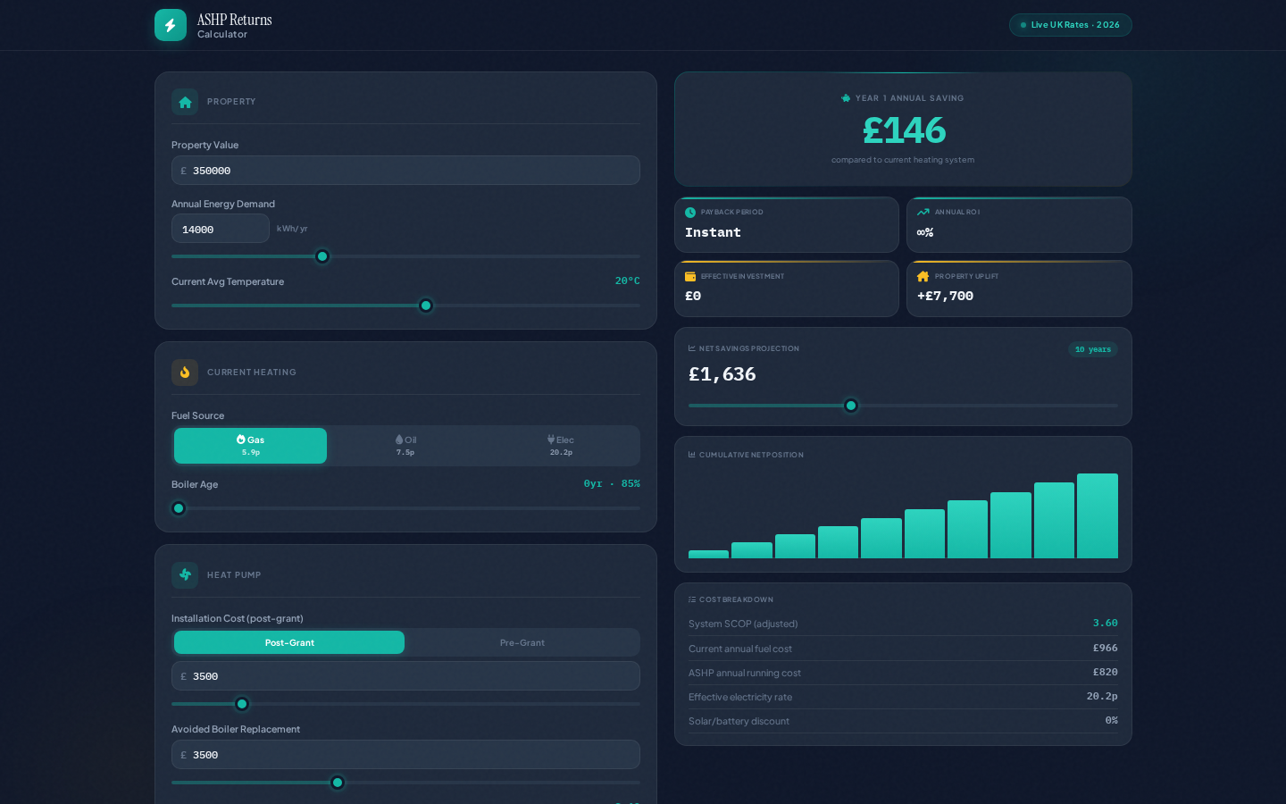Click the flame icon beside Current Heating

(x=185, y=373)
